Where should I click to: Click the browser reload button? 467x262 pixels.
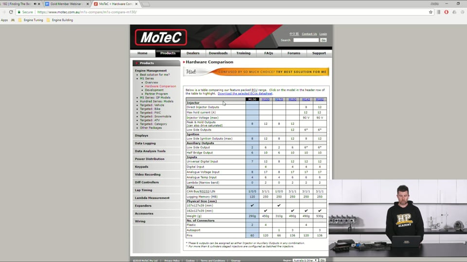click(11, 12)
